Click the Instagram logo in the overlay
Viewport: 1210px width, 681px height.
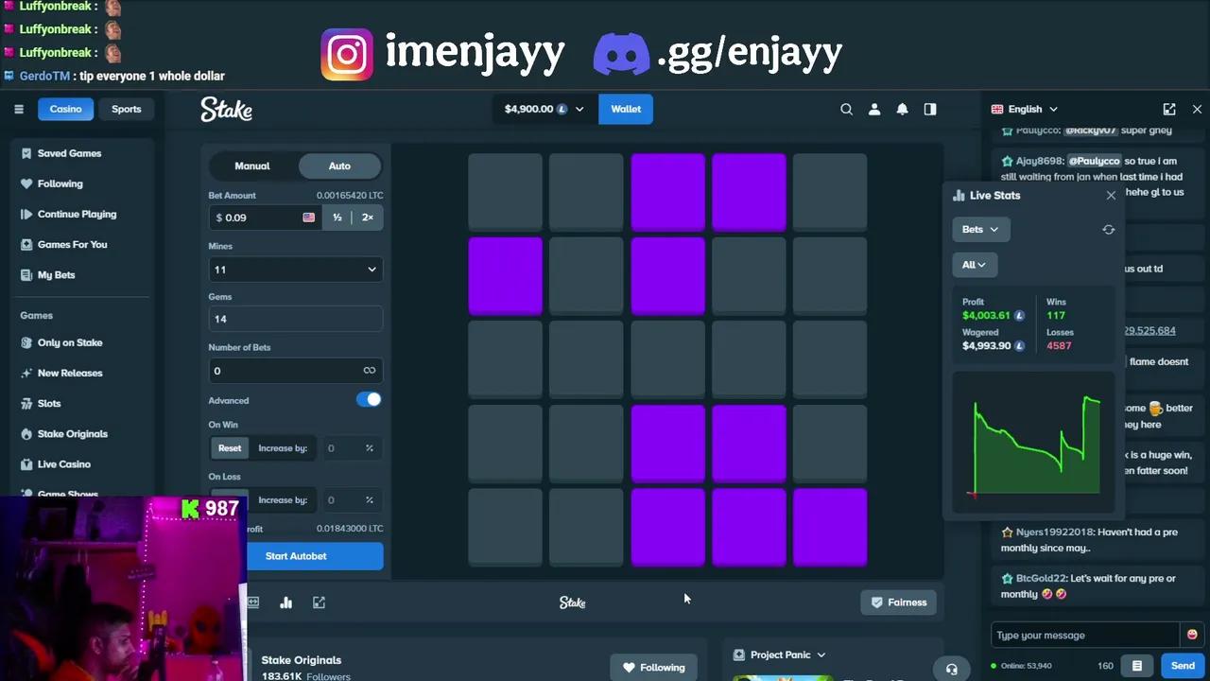click(347, 54)
